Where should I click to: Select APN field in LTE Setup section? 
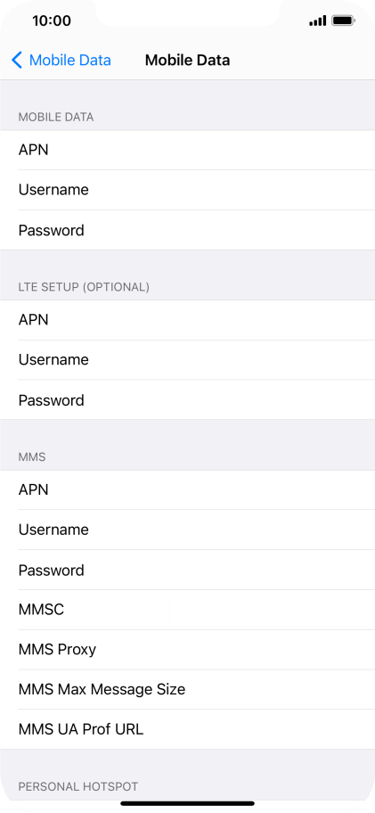[x=187, y=320]
